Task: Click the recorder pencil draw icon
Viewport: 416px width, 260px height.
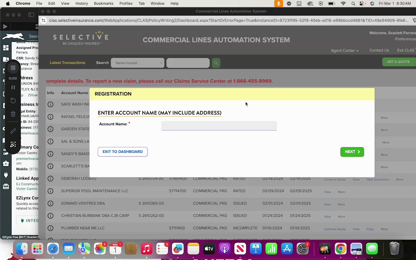Action: pos(13,131)
